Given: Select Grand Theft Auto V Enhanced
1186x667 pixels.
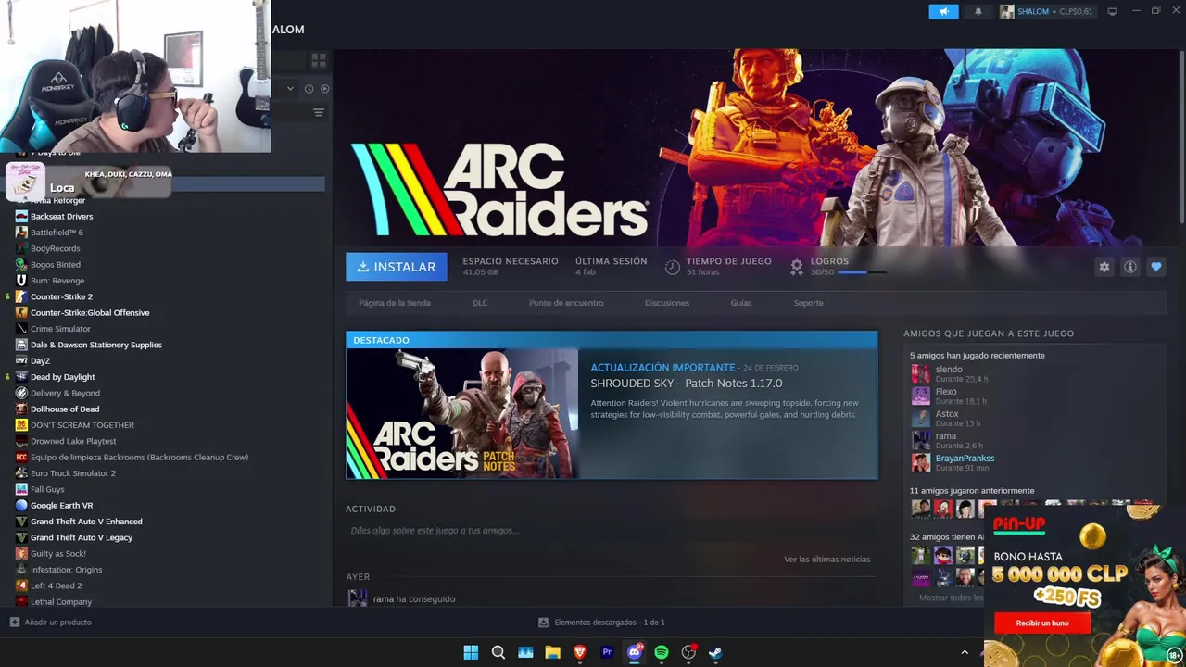Looking at the screenshot, I should pyautogui.click(x=86, y=522).
